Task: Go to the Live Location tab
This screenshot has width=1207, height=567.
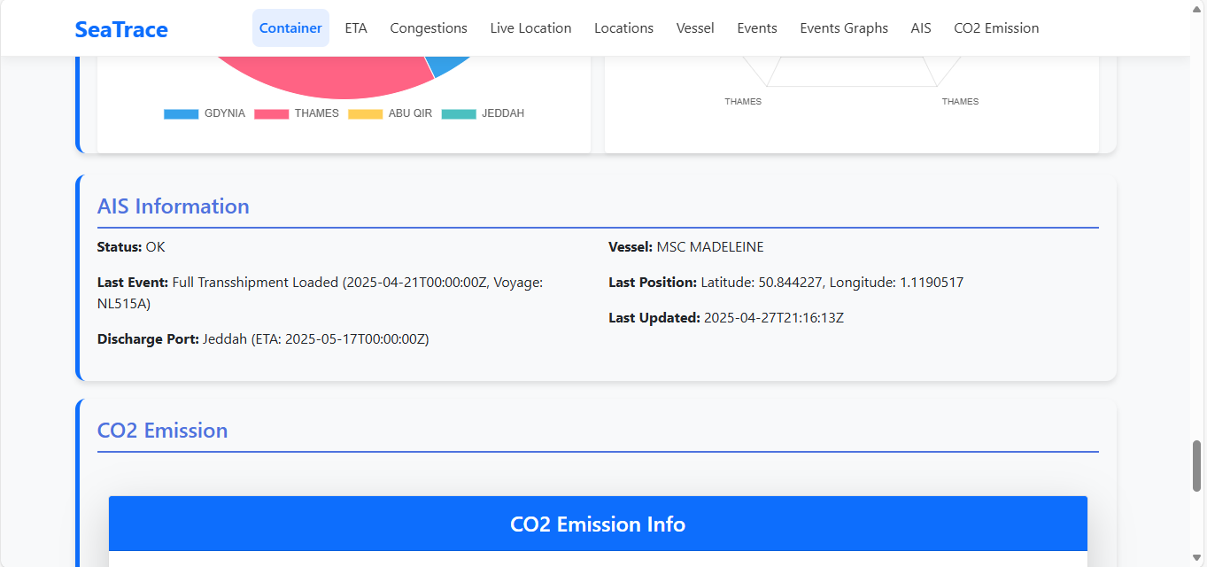Action: [531, 28]
